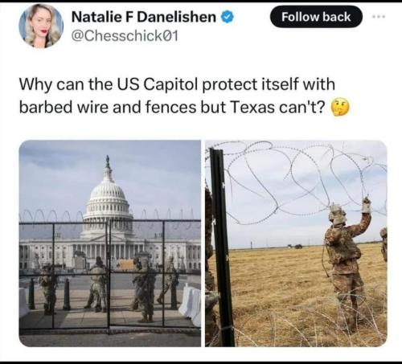The height and width of the screenshot is (364, 402).
Task: Open the @Chesschick01 handle link
Action: tap(125, 36)
